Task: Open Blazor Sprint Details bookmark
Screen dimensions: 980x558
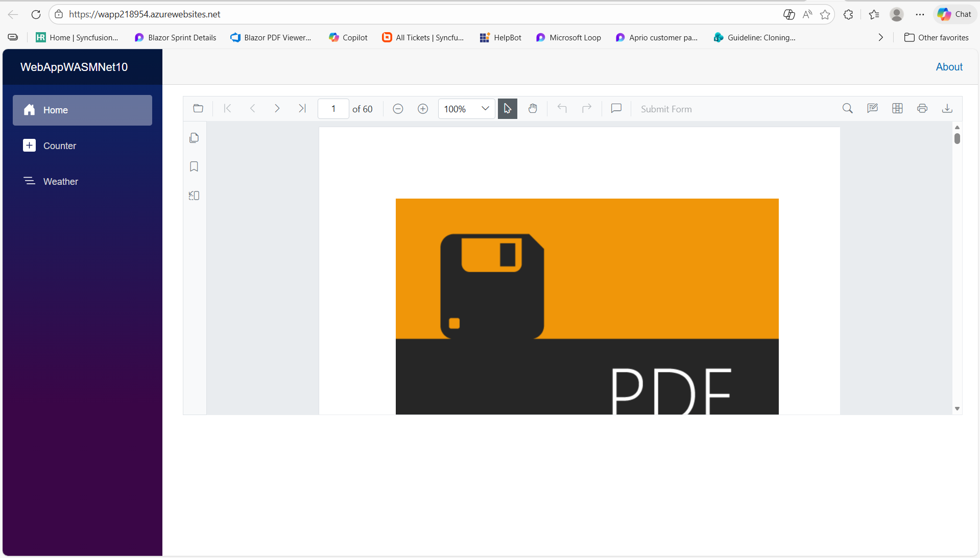Action: click(175, 38)
